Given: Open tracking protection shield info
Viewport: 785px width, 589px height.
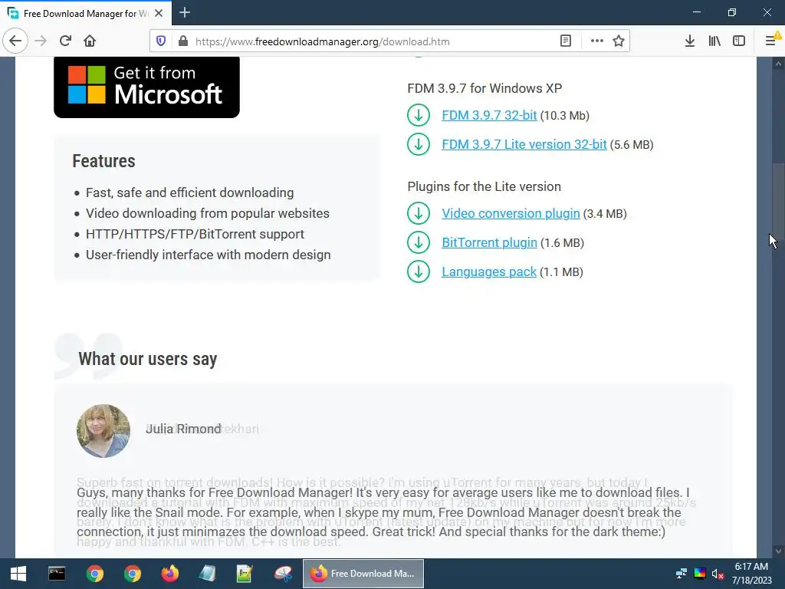Looking at the screenshot, I should pos(161,41).
